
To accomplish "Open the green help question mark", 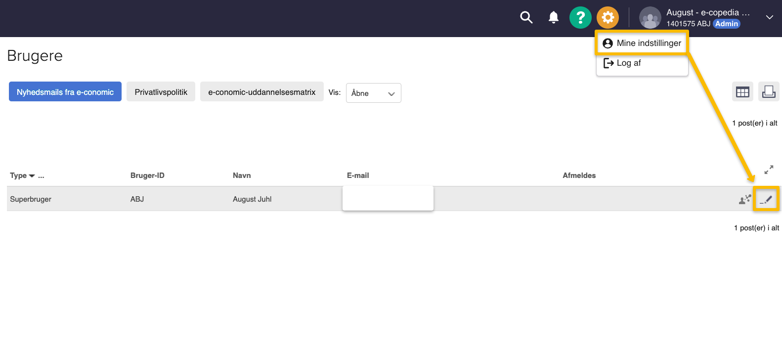I will [x=580, y=18].
